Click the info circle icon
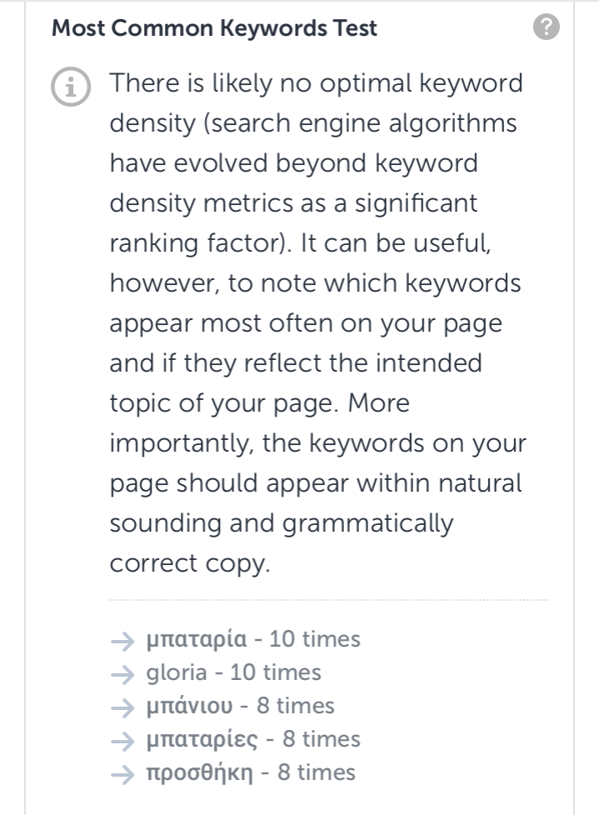The width and height of the screenshot is (599, 815). (x=71, y=87)
